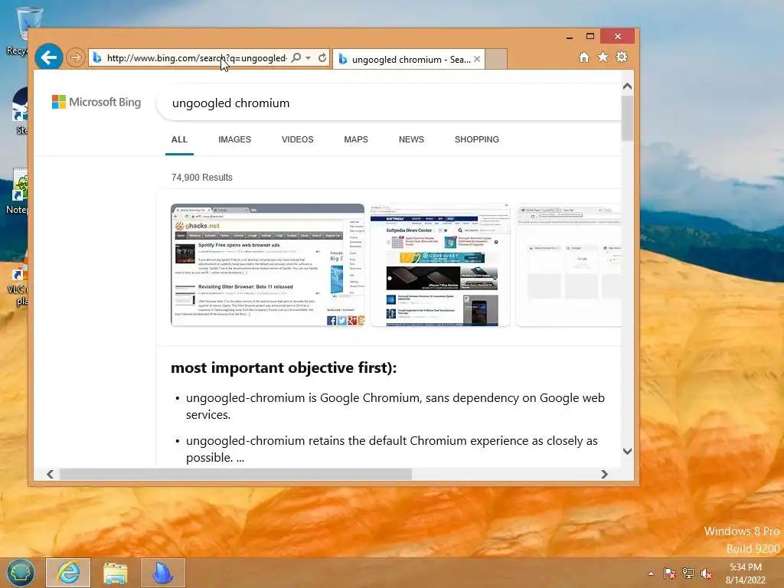784x588 pixels.
Task: Maximize the Internet Explorer window
Action: tap(590, 37)
